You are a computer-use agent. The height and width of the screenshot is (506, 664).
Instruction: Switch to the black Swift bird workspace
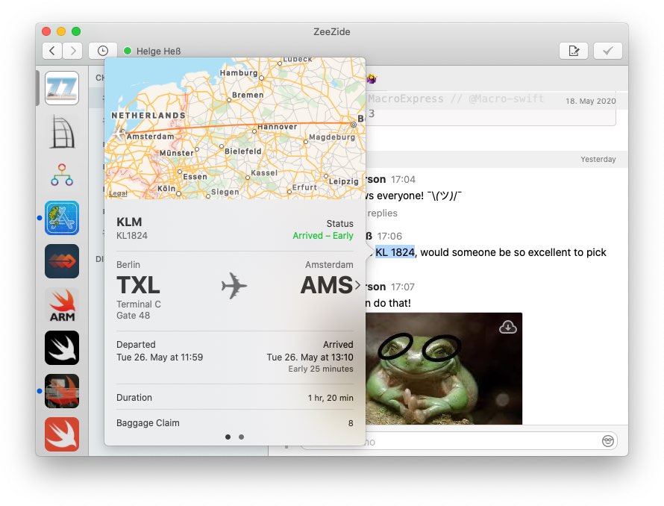(62, 349)
